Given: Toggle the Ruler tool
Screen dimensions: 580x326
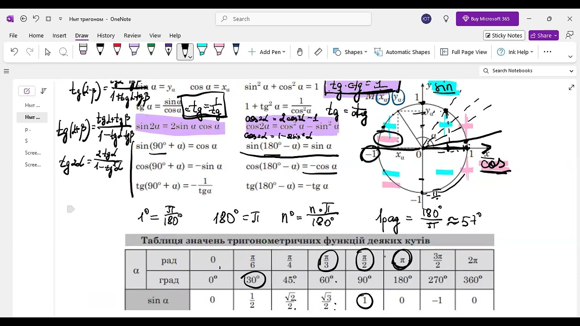Looking at the screenshot, I should tap(318, 52).
